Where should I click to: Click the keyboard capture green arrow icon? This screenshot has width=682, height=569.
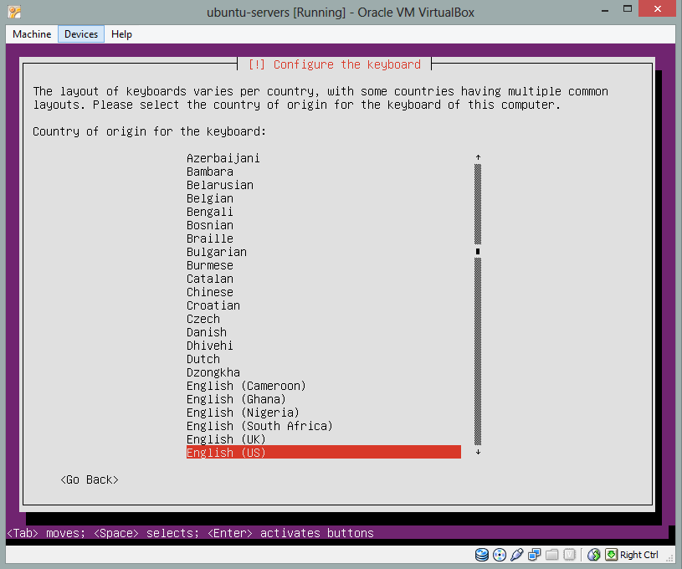tap(611, 555)
